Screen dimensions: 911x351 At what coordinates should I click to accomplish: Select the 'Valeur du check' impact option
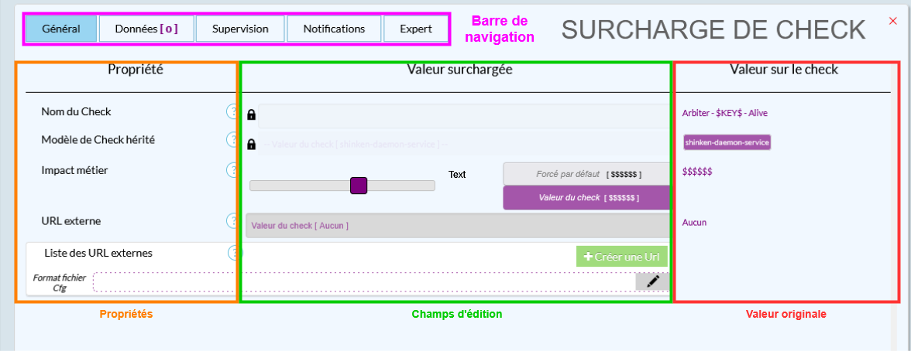tap(586, 198)
